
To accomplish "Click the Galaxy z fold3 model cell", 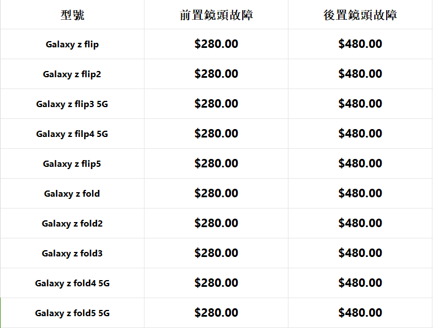I will pos(72,253).
